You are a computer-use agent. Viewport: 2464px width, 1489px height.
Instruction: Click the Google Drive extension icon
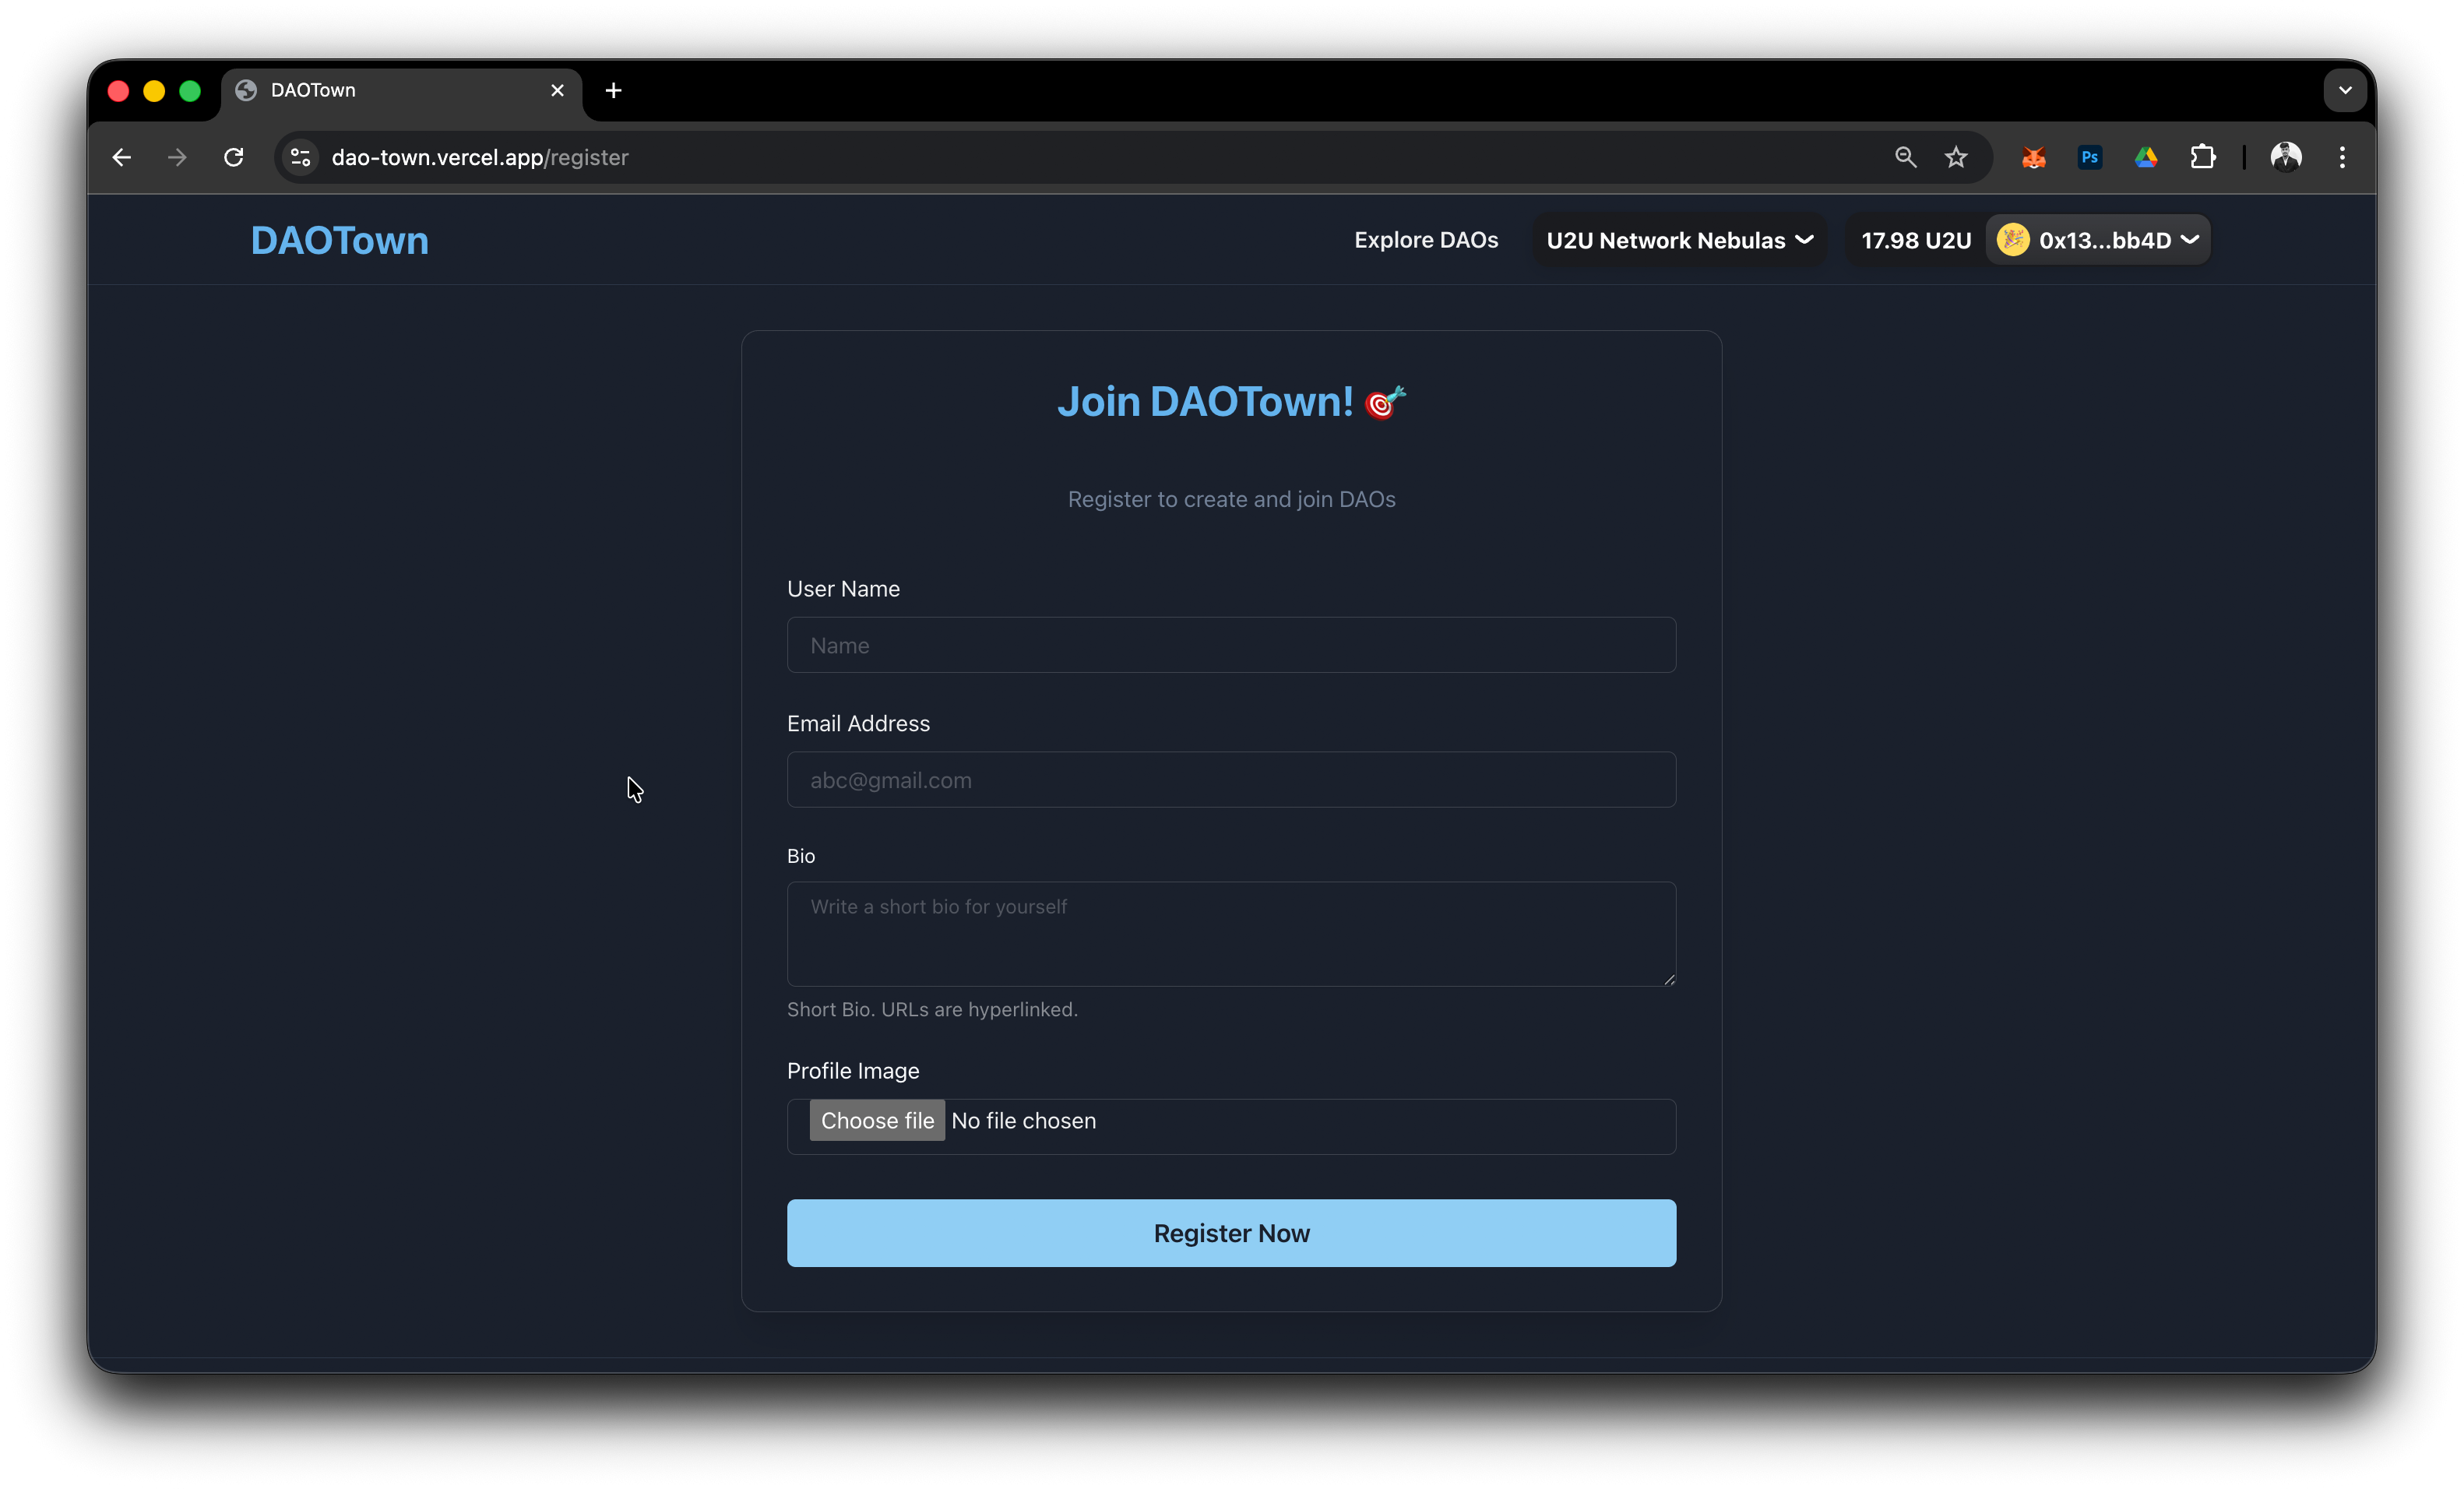click(2146, 157)
